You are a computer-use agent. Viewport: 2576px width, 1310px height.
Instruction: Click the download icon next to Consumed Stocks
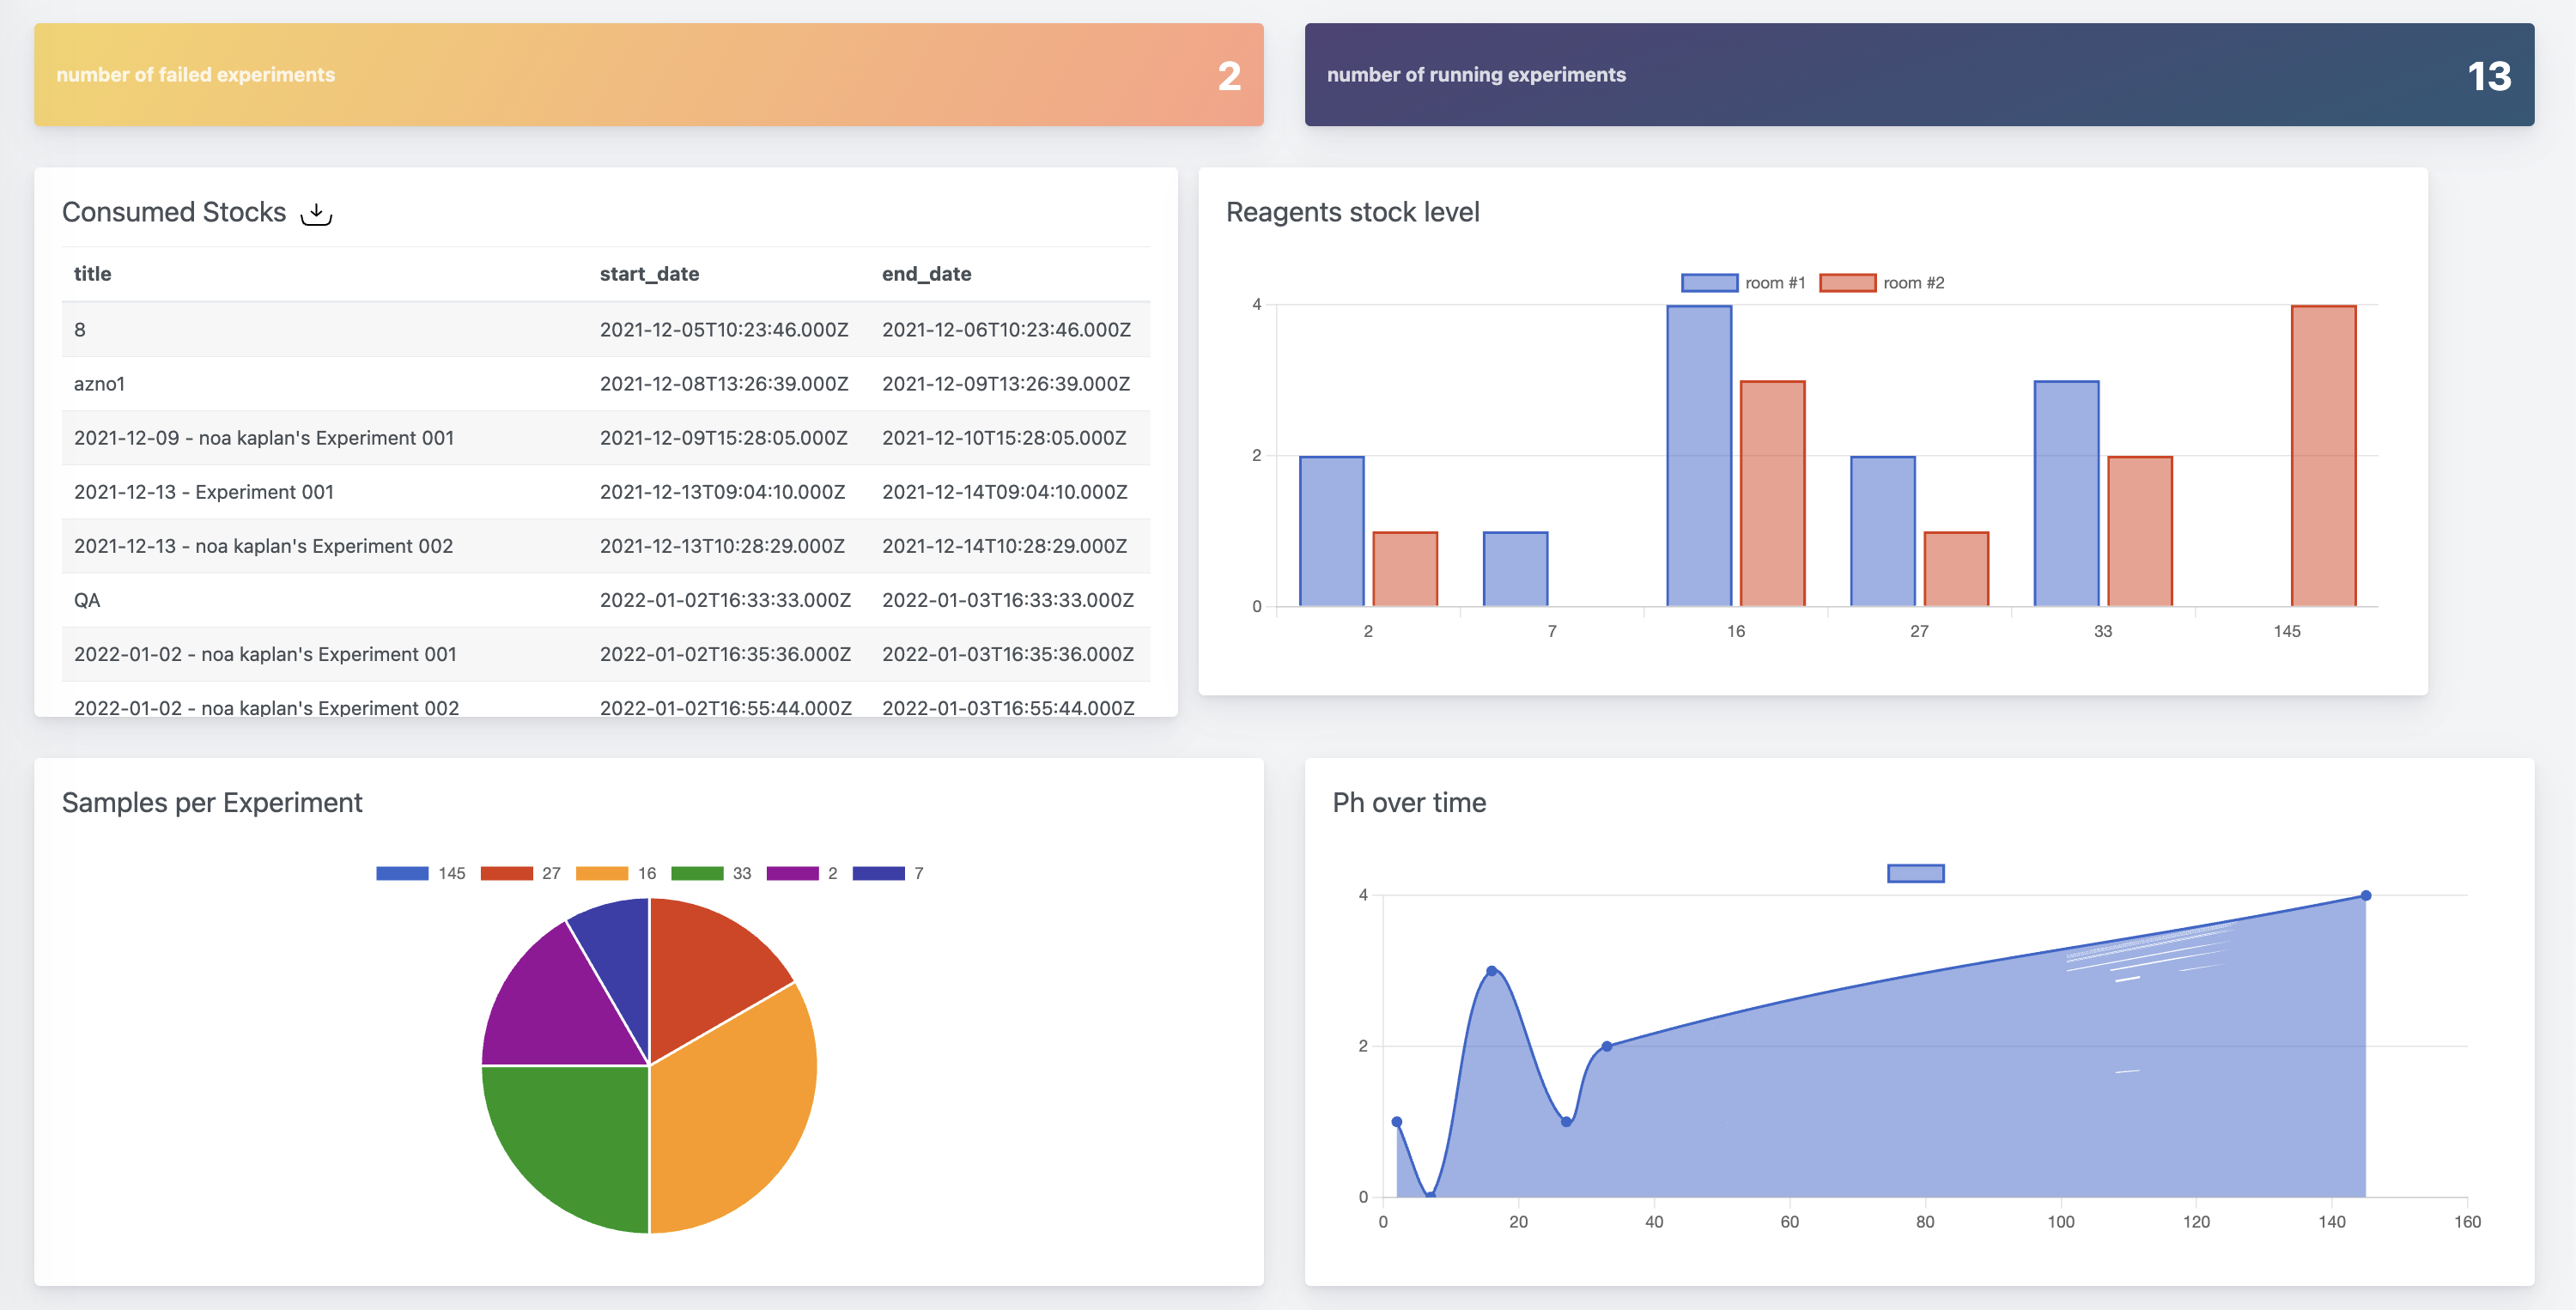(x=317, y=213)
